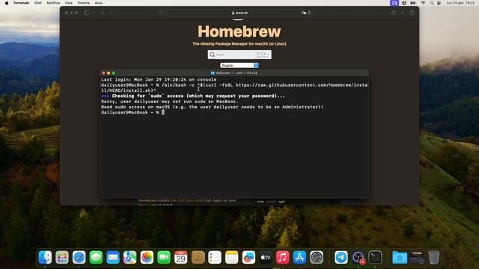Open the Terminale application menu

tap(22, 3)
